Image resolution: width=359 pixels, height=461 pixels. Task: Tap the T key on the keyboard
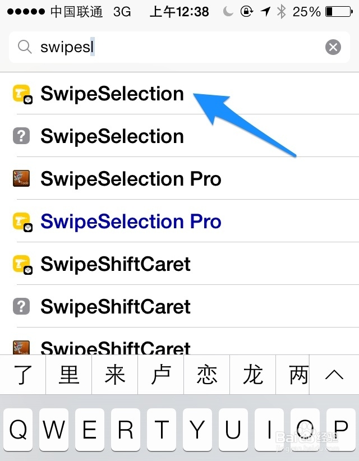(162, 429)
